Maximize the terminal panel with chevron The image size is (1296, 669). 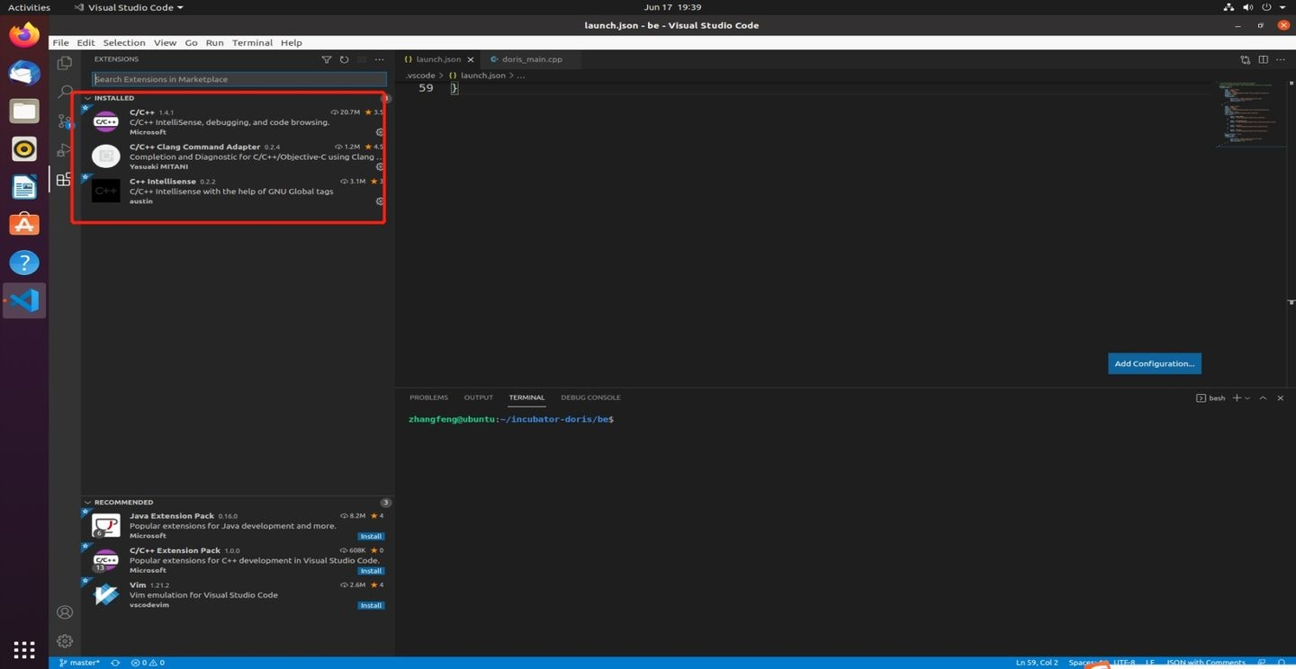click(1263, 397)
